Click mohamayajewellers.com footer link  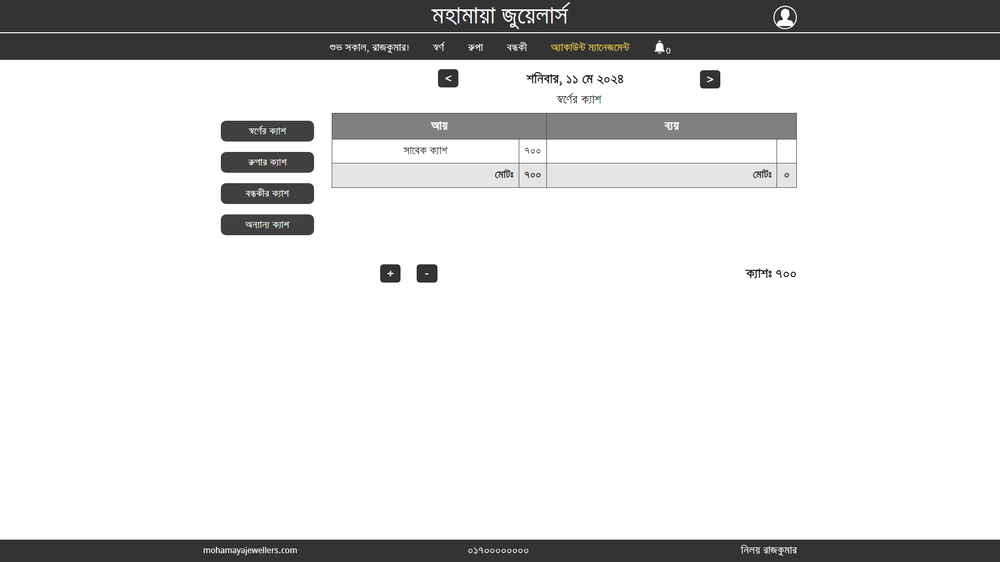250,550
